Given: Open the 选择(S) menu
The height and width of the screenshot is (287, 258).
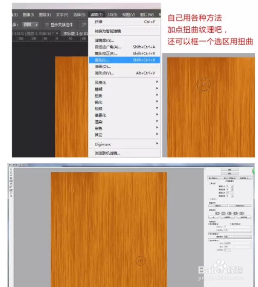Looking at the screenshot, I should [x=80, y=15].
